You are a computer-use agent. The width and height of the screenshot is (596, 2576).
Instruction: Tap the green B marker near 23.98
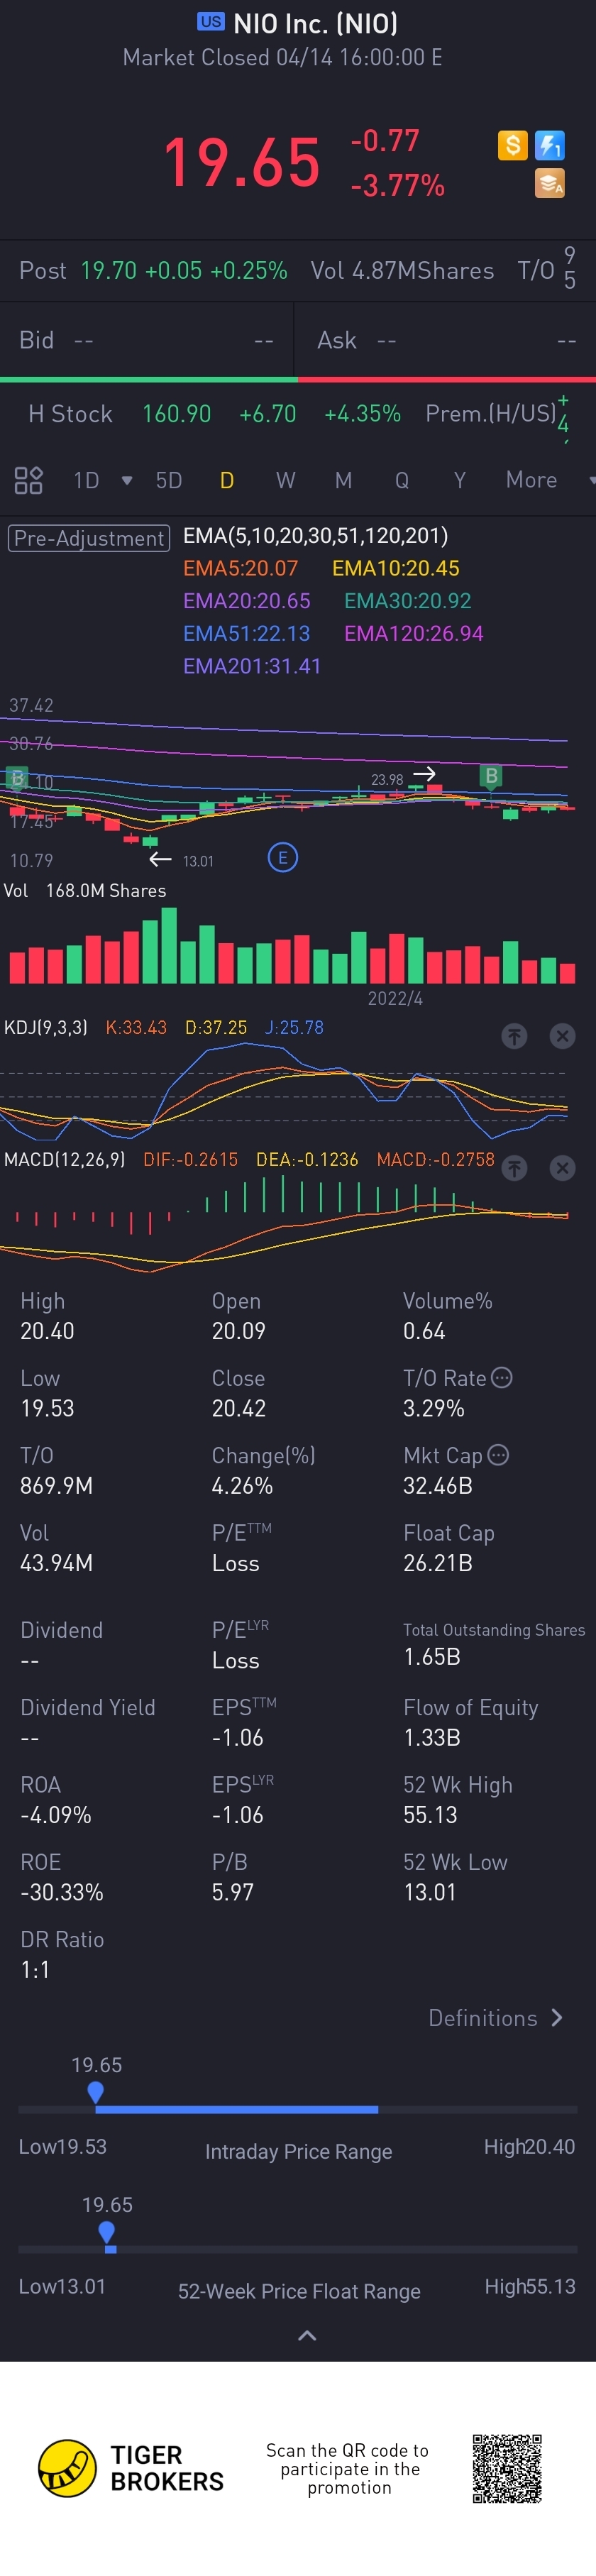(490, 776)
